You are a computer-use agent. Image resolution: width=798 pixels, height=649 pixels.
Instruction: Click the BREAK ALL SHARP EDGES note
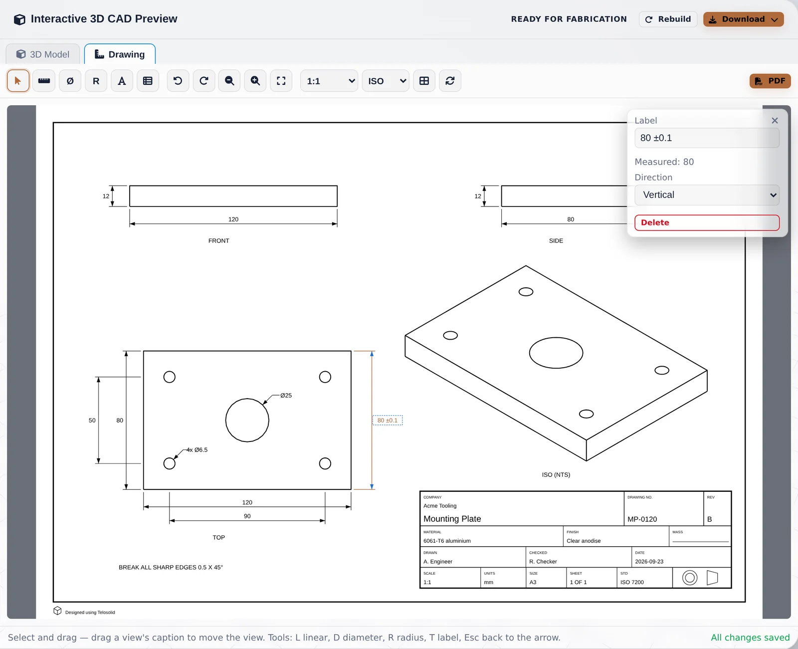point(171,567)
